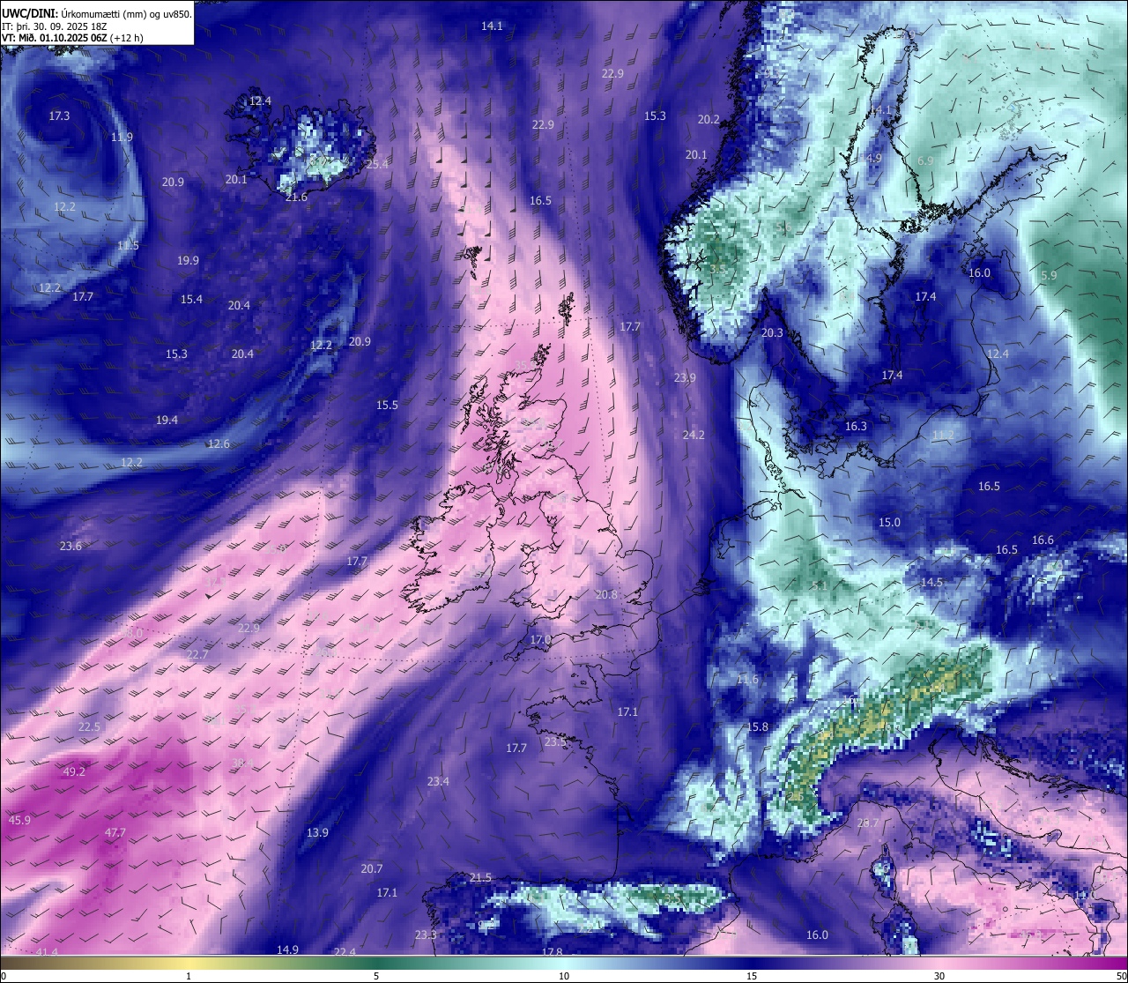The height and width of the screenshot is (983, 1128).
Task: Click the 14.1 value at the top
Action: 492,26
